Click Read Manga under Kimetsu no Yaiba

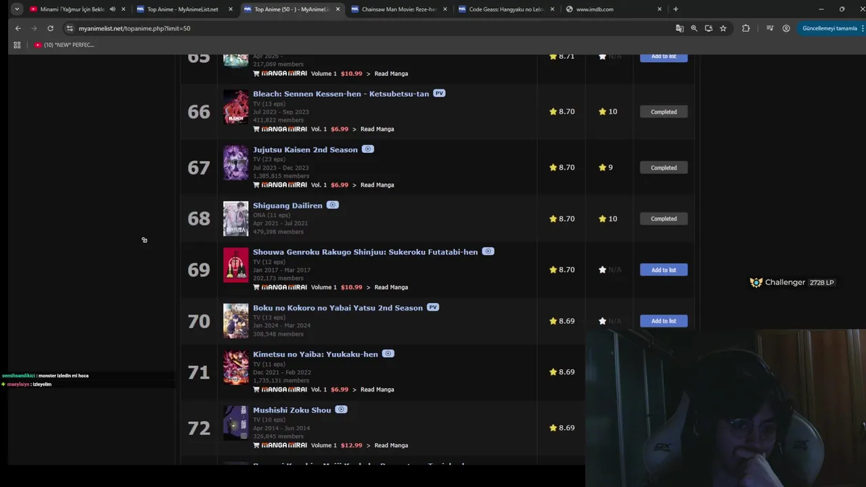pos(377,390)
